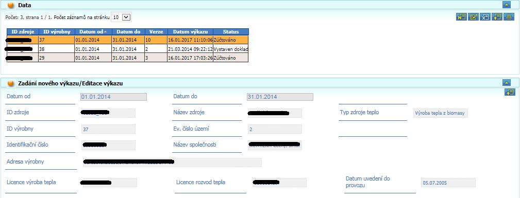The height and width of the screenshot is (198, 520).
Task: Click Verze cell with value 10
Action: pos(156,40)
